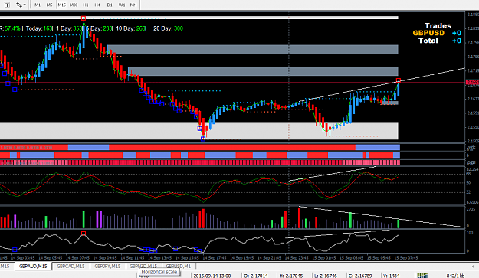479x278 pixels.
Task: Switch chart to M30 timeframe
Action: (74, 5)
